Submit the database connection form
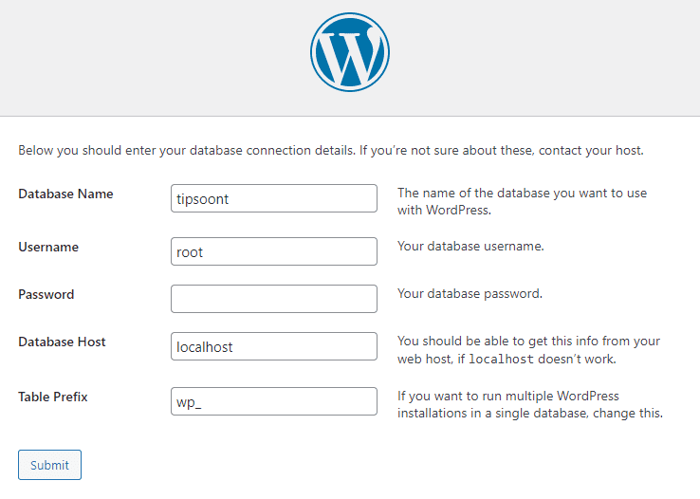This screenshot has width=700, height=499. pyautogui.click(x=49, y=465)
